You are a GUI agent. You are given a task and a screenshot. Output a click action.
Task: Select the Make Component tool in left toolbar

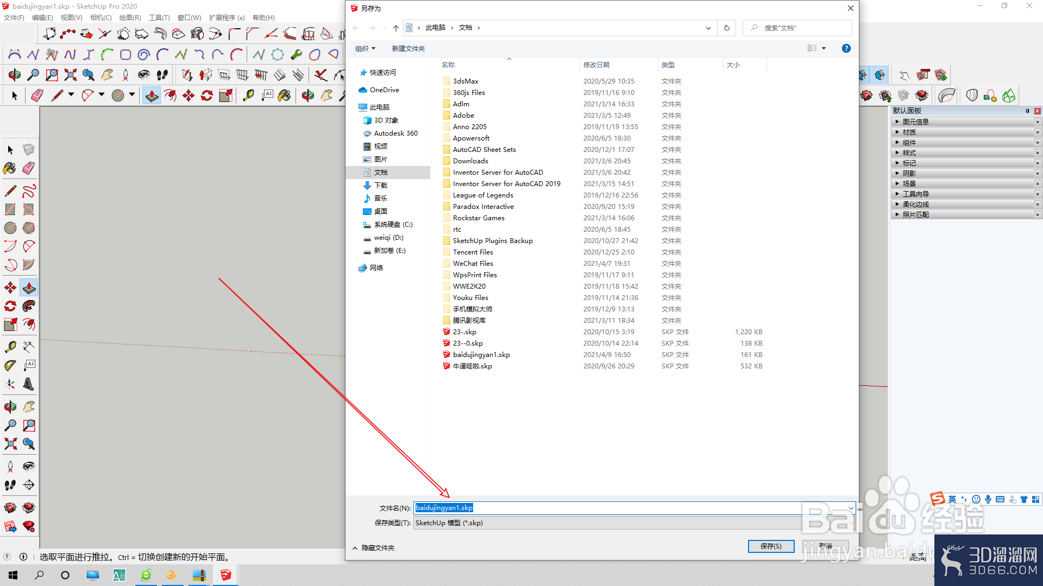29,149
